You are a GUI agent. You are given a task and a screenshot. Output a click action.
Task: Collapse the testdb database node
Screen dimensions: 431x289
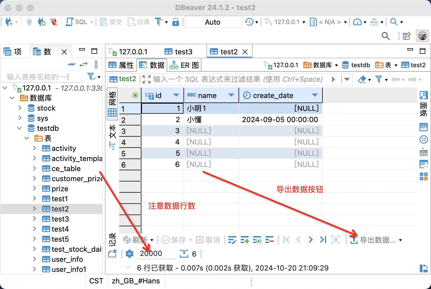[19, 128]
